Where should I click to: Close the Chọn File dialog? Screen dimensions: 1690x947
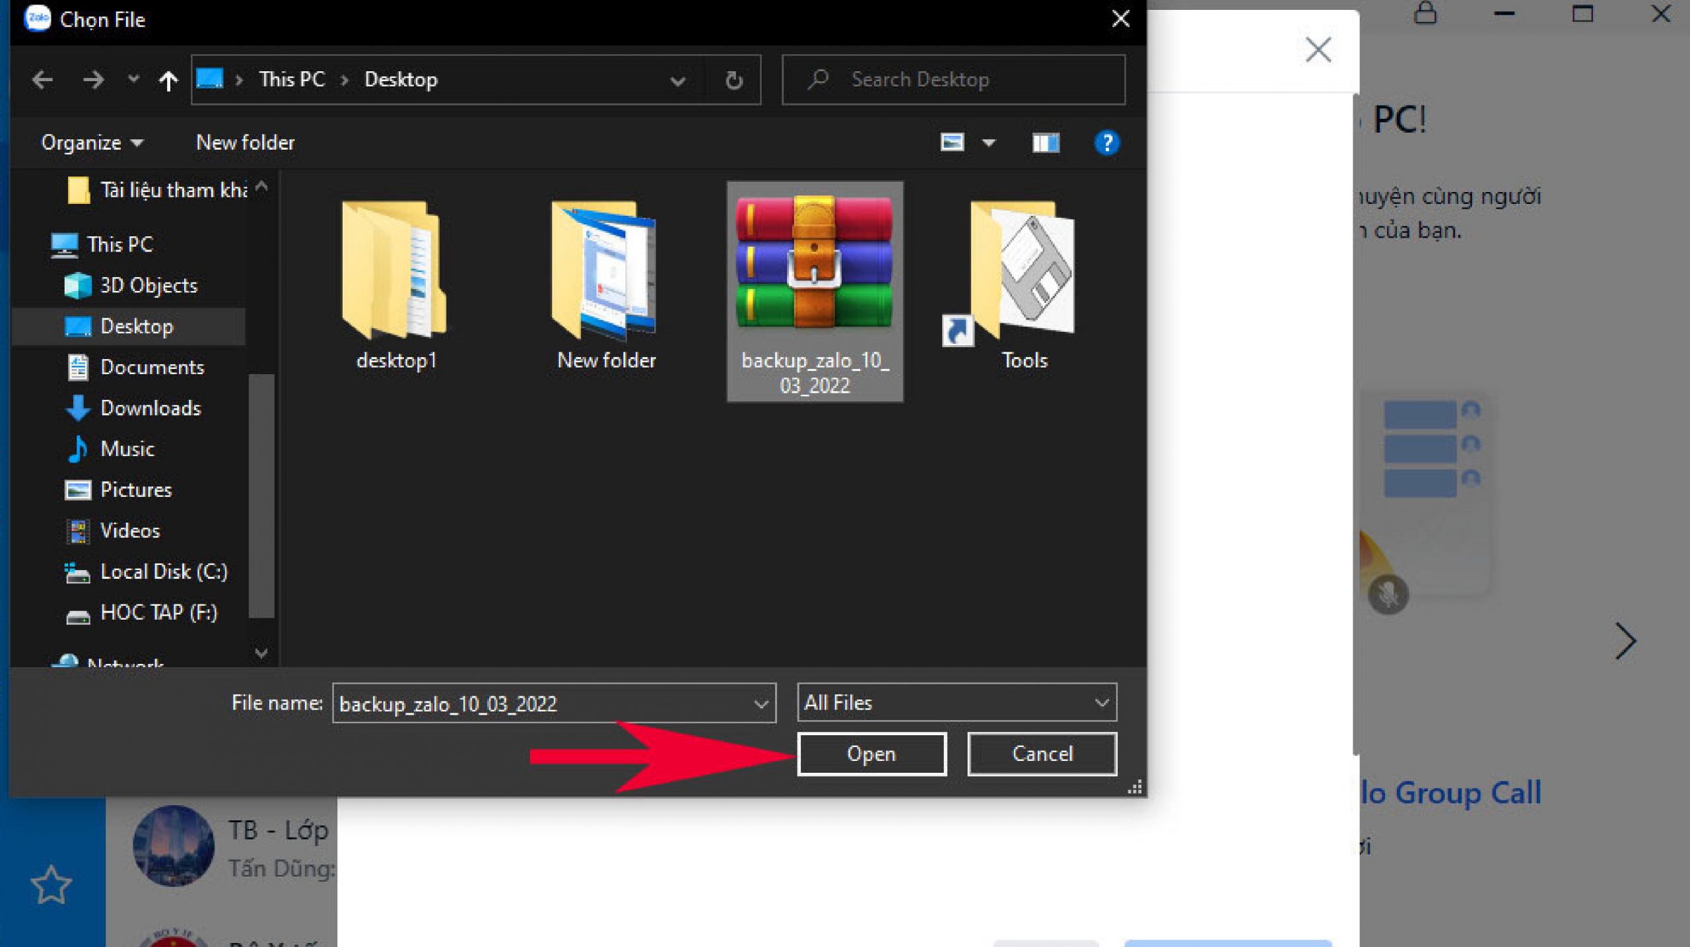pyautogui.click(x=1121, y=18)
